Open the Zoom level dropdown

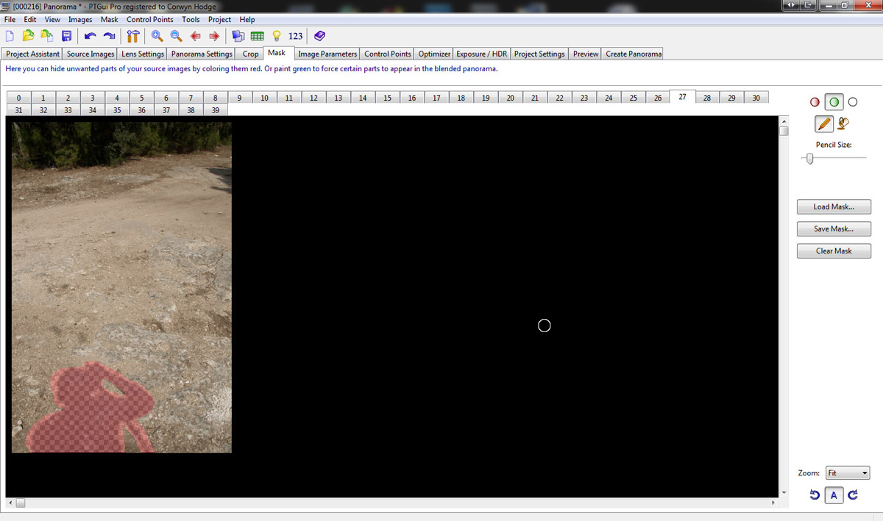tap(848, 473)
